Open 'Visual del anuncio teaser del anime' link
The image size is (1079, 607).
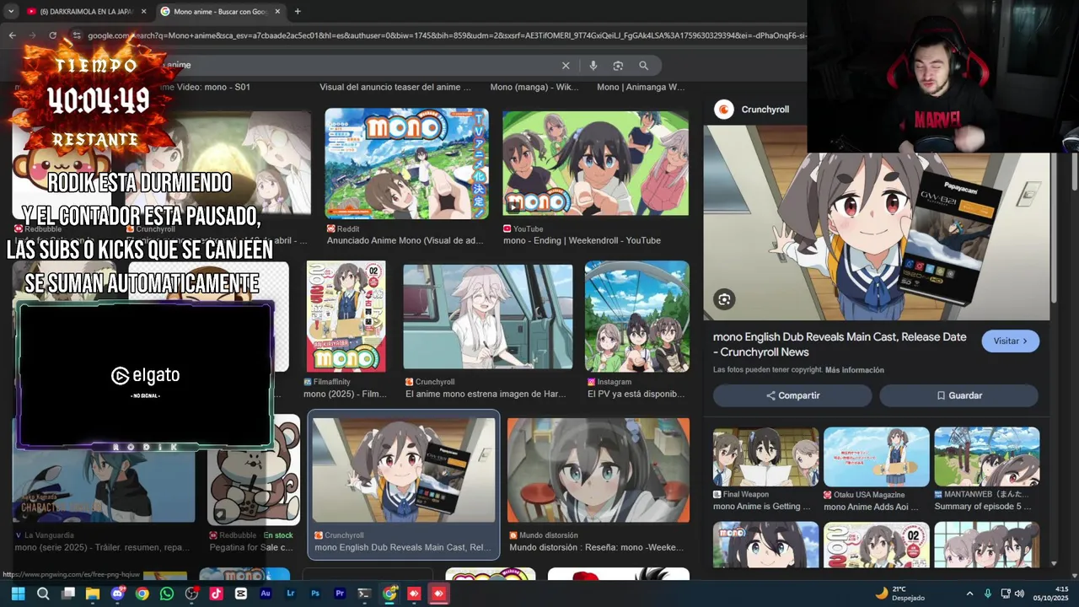(x=395, y=87)
